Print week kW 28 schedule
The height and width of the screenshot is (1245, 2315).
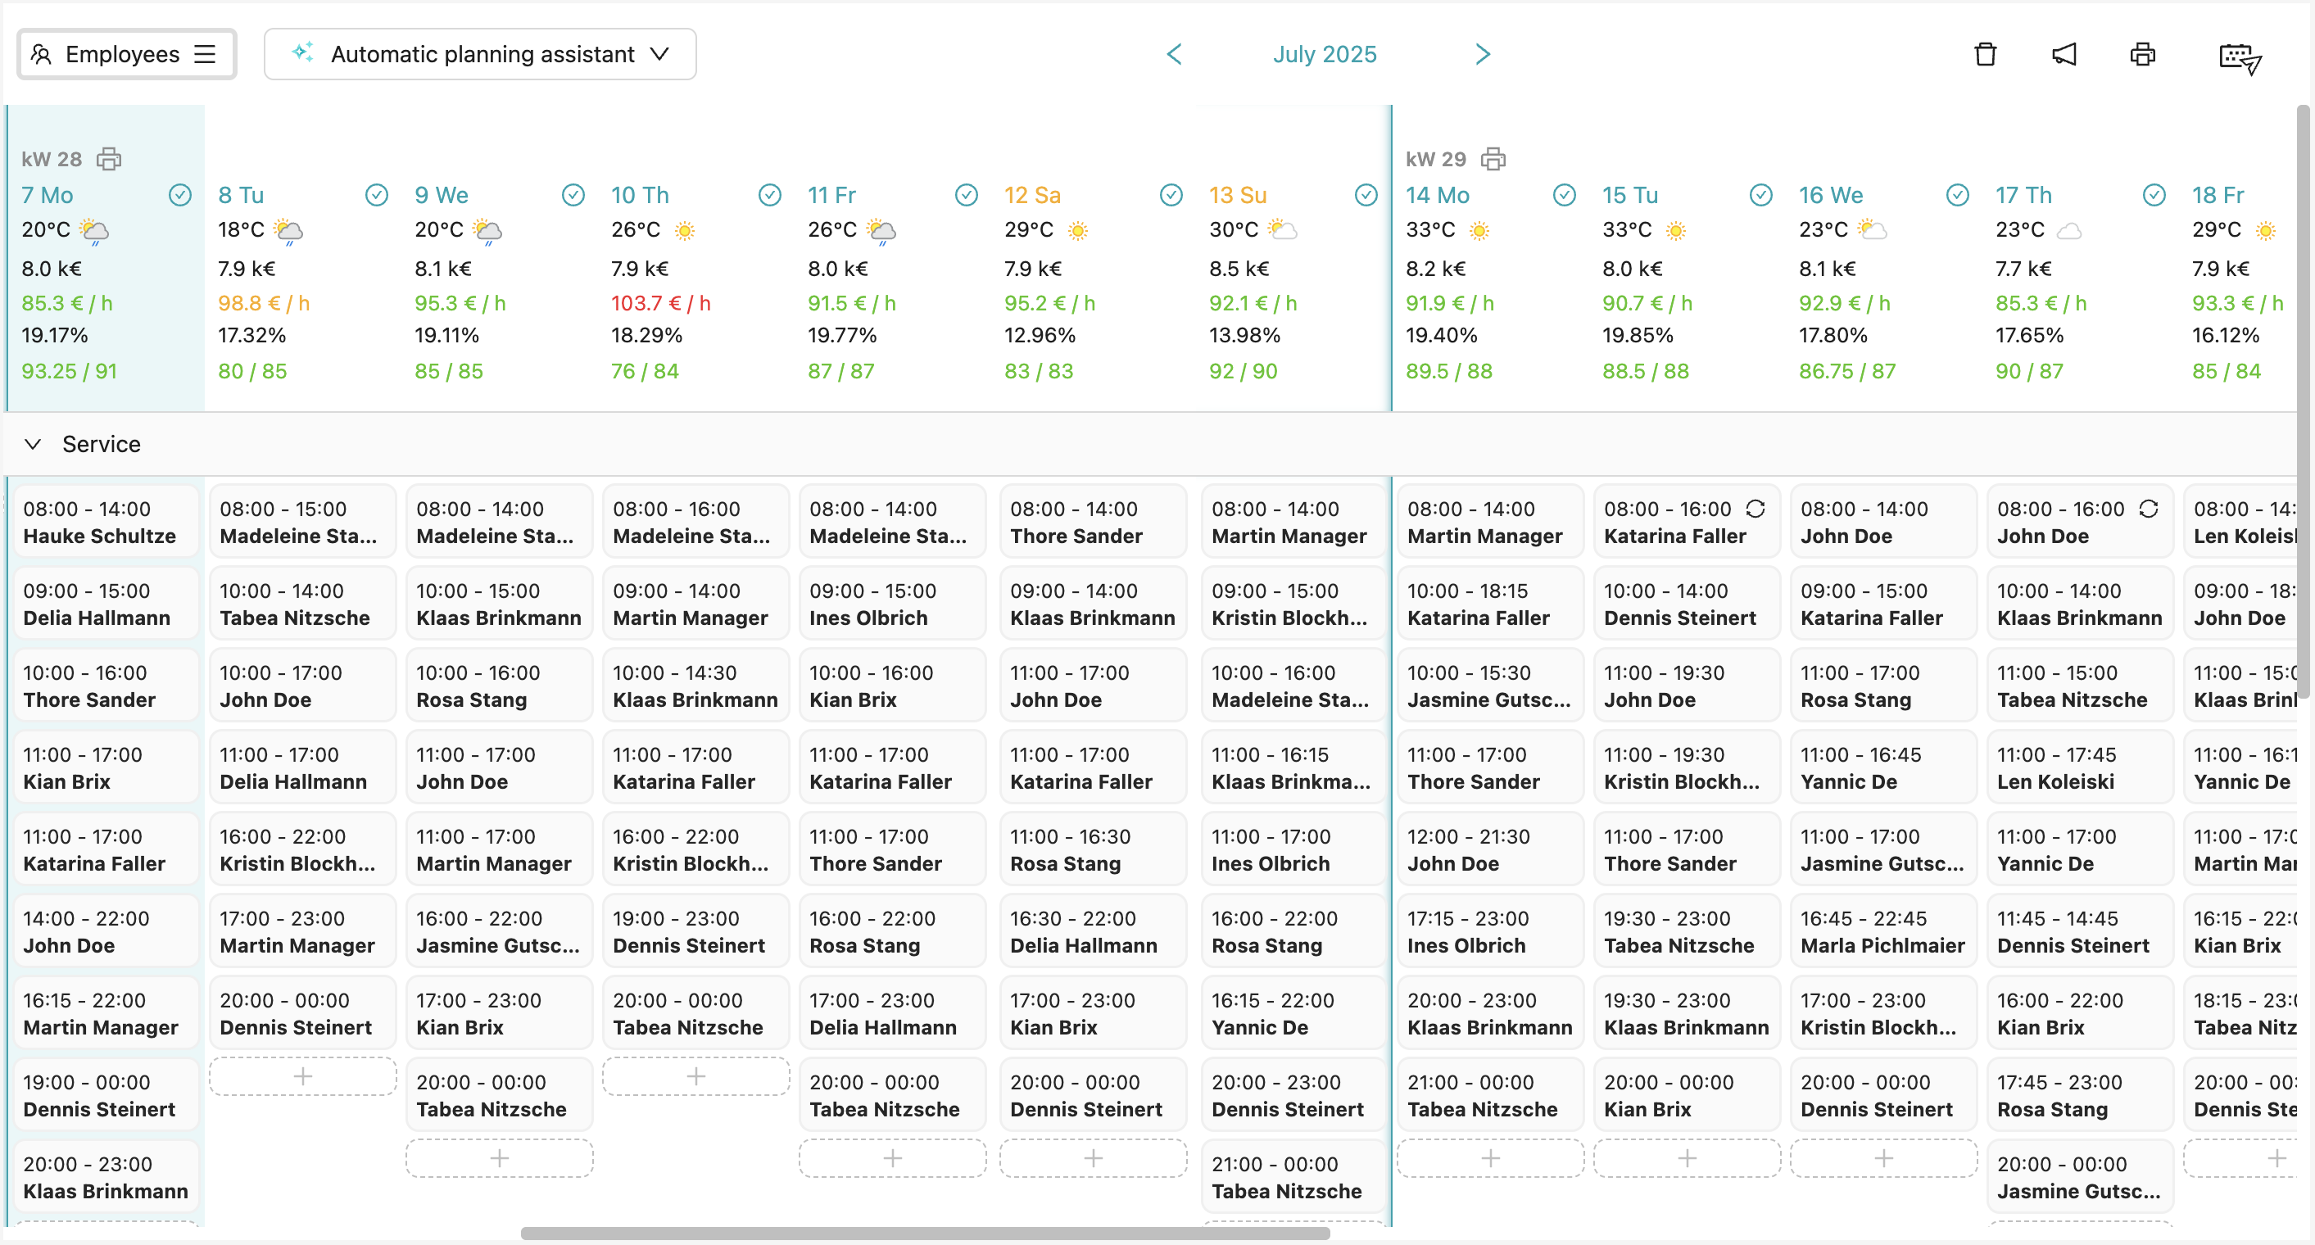[109, 159]
